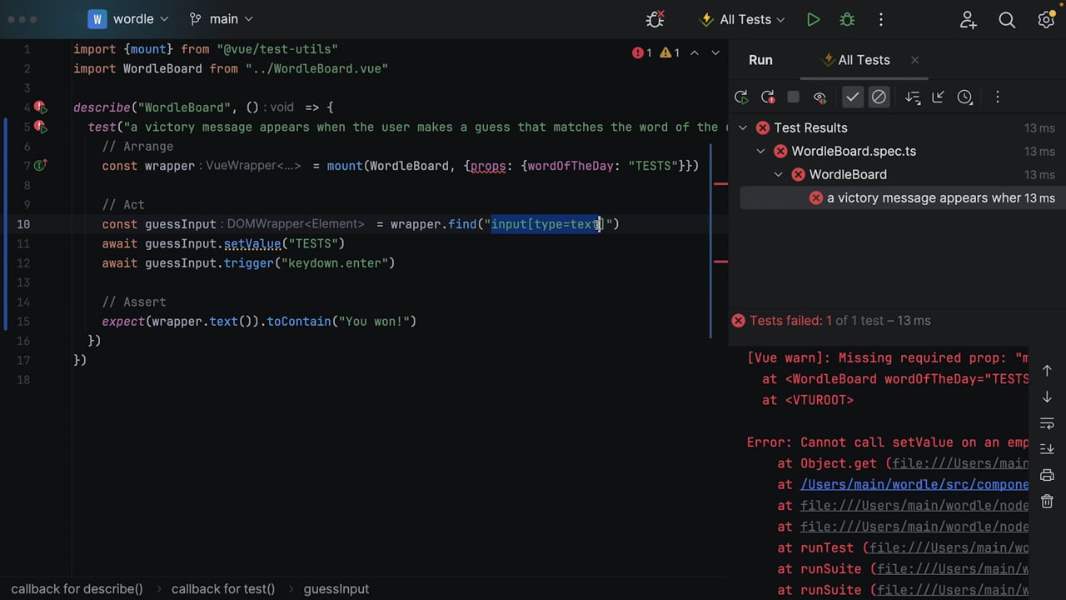
Task: Click the debugger-problems bug icon in title bar
Action: click(655, 19)
